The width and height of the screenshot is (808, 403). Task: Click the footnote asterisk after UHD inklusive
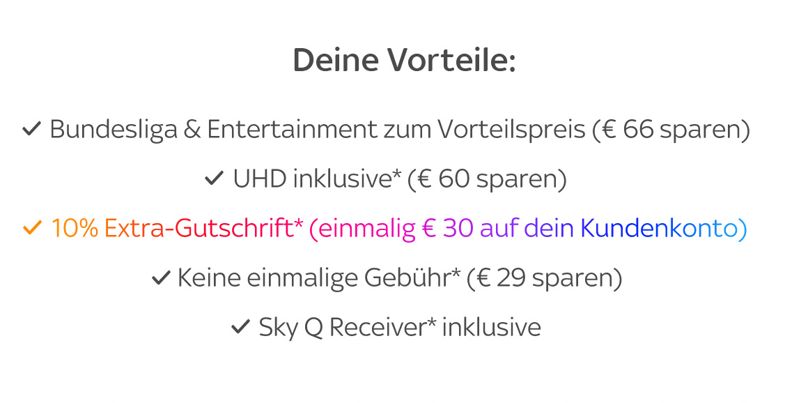pyautogui.click(x=397, y=174)
